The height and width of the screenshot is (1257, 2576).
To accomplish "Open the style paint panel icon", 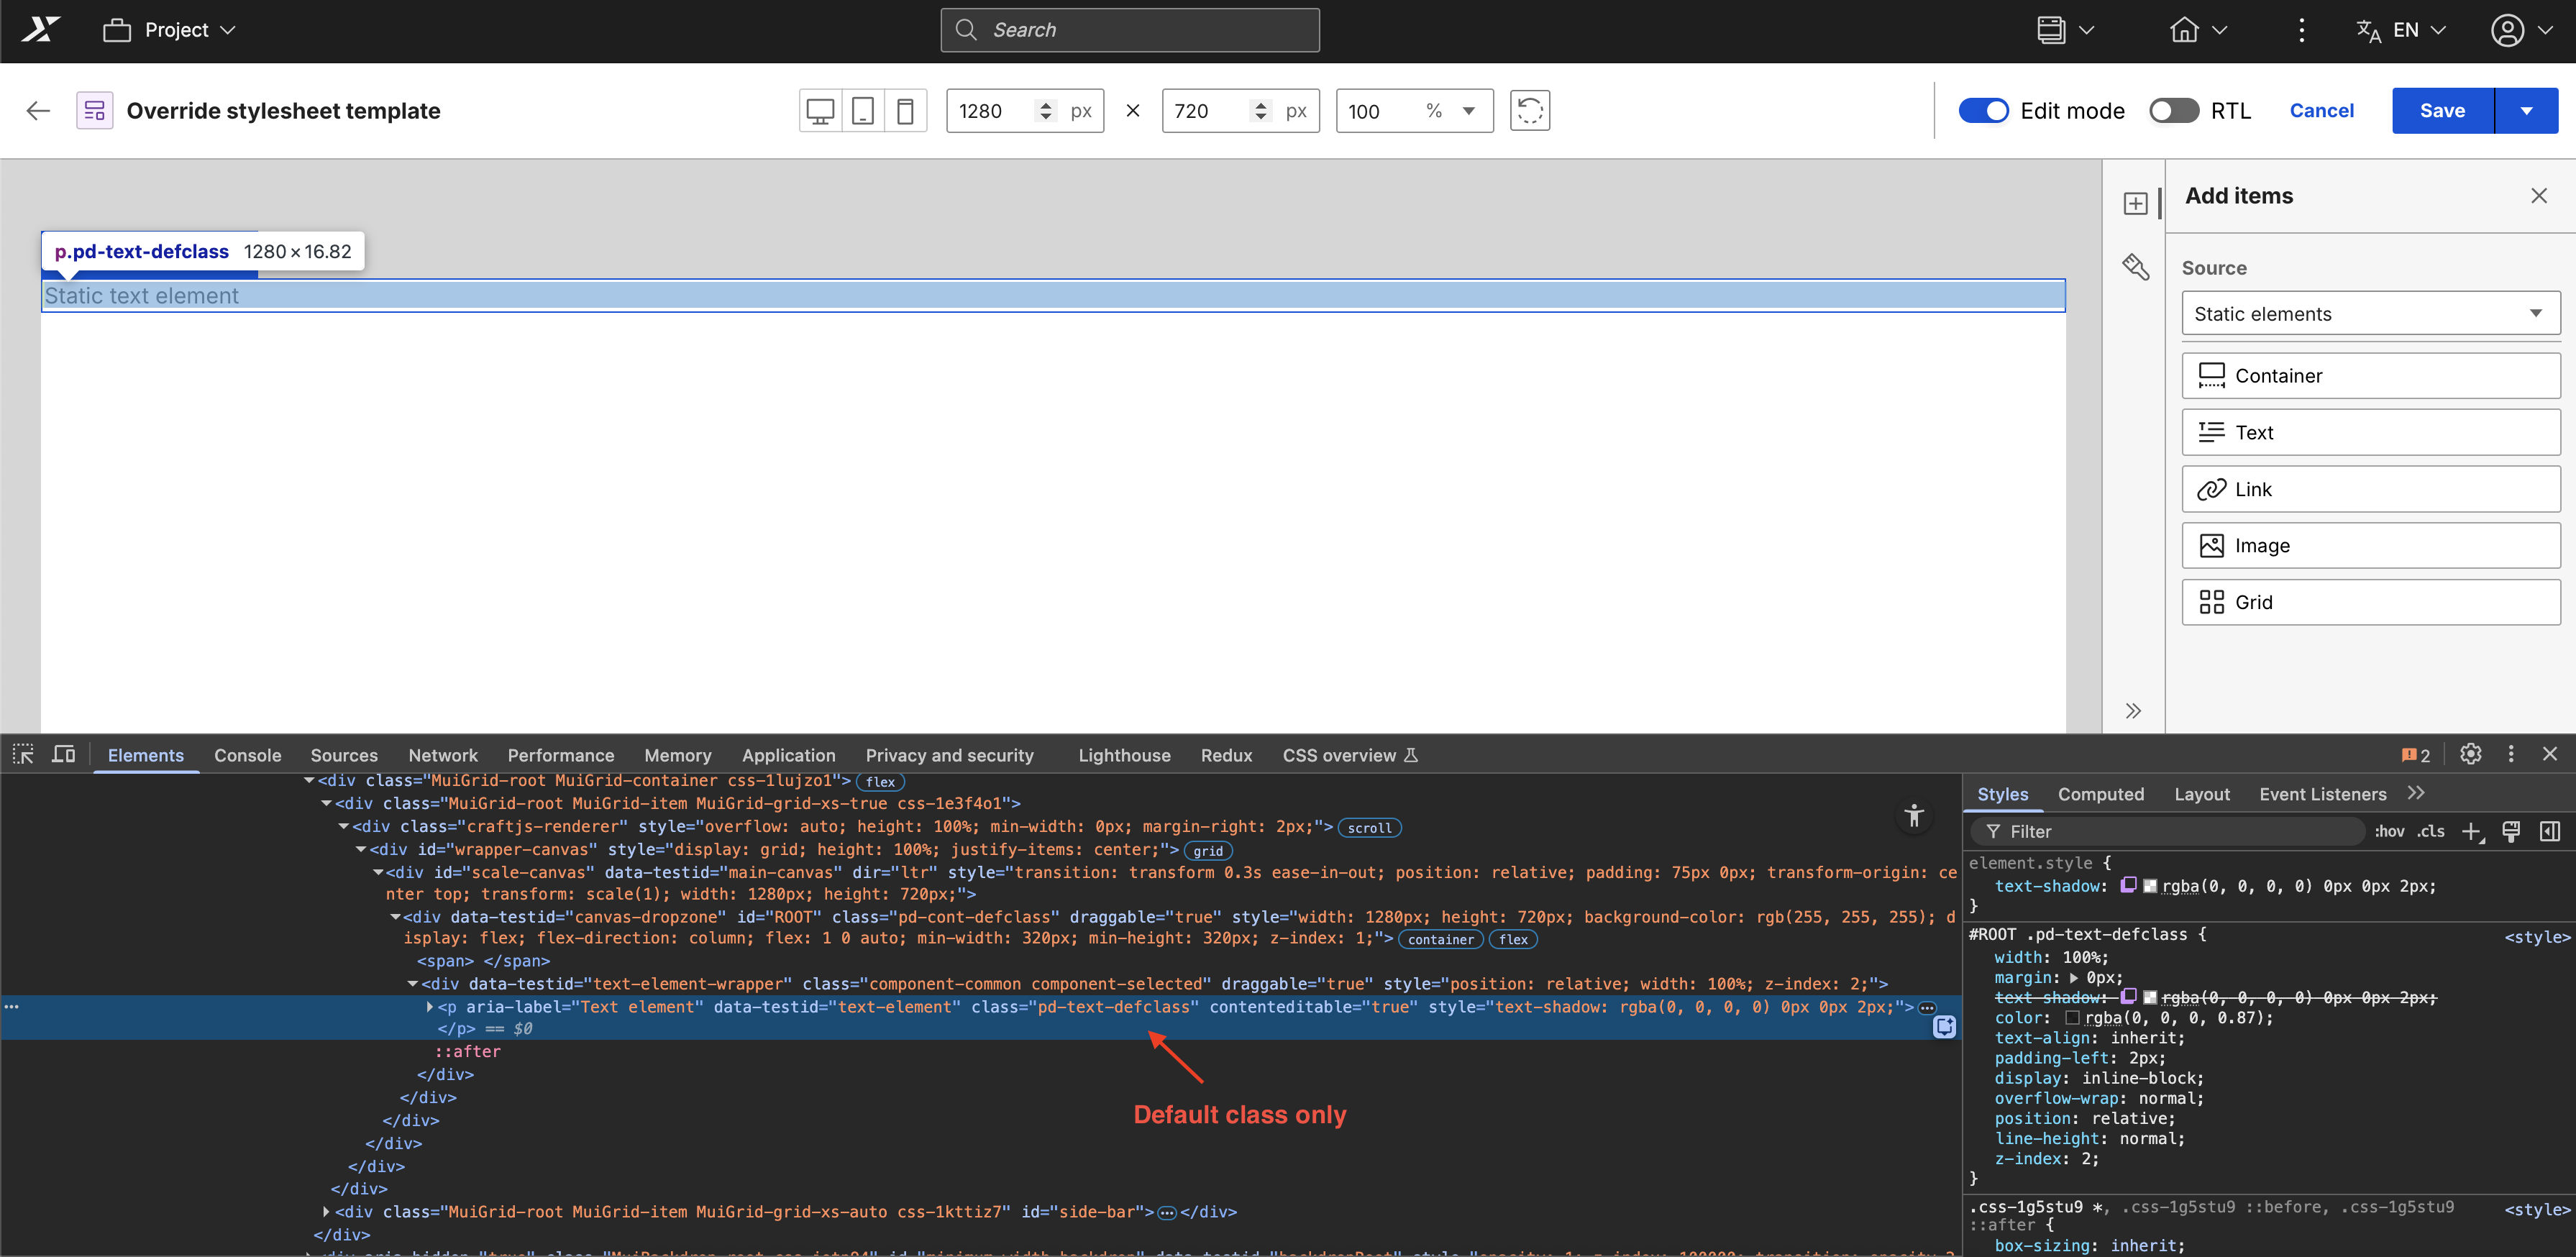I will [x=2135, y=267].
